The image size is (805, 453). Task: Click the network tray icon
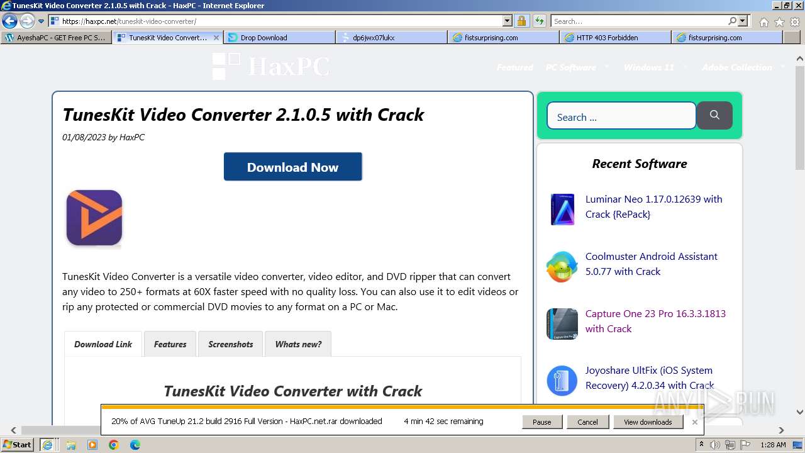(730, 445)
